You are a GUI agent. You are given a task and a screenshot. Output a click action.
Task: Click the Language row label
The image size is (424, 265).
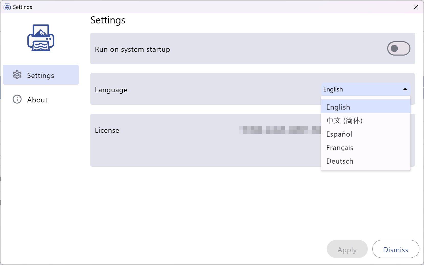[x=111, y=89]
